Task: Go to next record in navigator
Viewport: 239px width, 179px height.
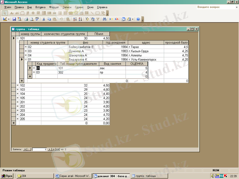Action: 50,149
